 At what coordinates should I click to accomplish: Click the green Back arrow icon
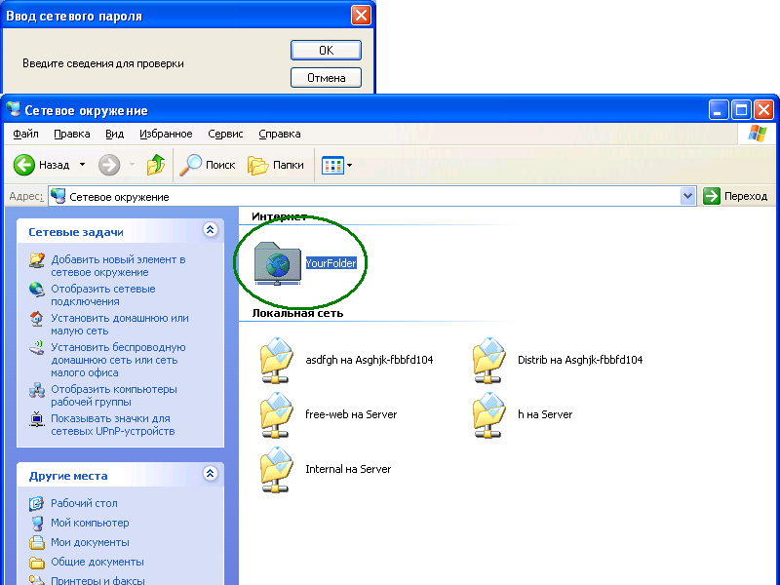[25, 165]
